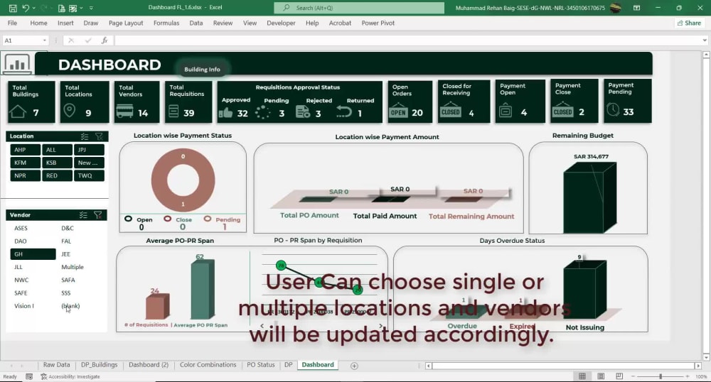Click CLOSED sign in Closed for Receiving card

[x=451, y=111]
